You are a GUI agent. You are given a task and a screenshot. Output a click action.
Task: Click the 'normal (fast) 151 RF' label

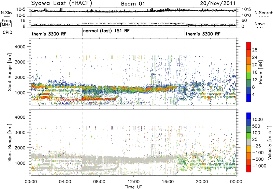[106, 31]
